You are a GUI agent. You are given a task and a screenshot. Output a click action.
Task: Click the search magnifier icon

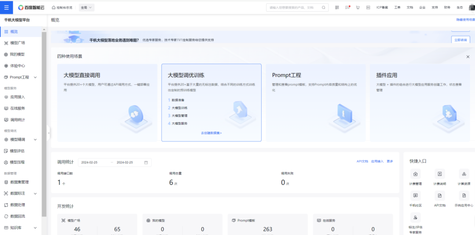(x=324, y=7)
